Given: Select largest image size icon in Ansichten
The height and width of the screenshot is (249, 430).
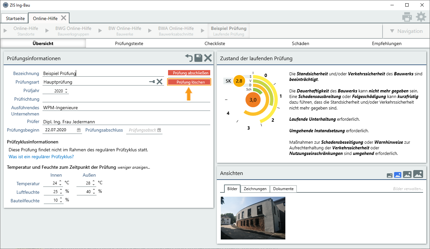Looking at the screenshot, I should (x=418, y=174).
